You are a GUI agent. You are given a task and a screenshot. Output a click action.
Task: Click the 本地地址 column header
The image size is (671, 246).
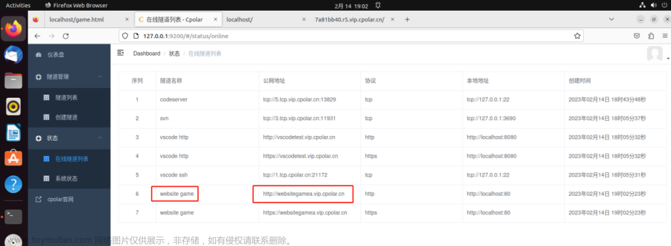point(478,80)
